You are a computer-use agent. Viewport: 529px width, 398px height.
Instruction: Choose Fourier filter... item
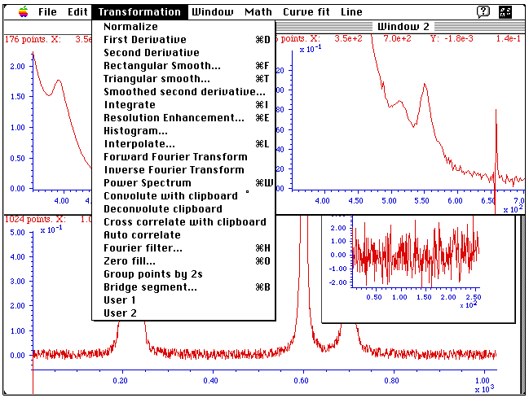pos(143,248)
